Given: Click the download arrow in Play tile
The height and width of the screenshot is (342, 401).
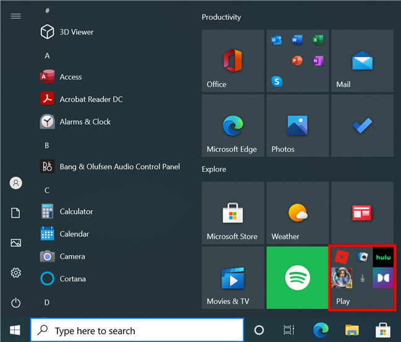Looking at the screenshot, I should [363, 278].
